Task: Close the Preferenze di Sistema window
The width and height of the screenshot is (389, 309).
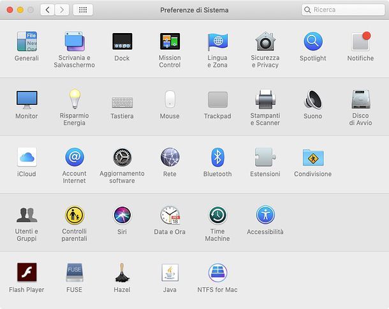Action: [10, 10]
